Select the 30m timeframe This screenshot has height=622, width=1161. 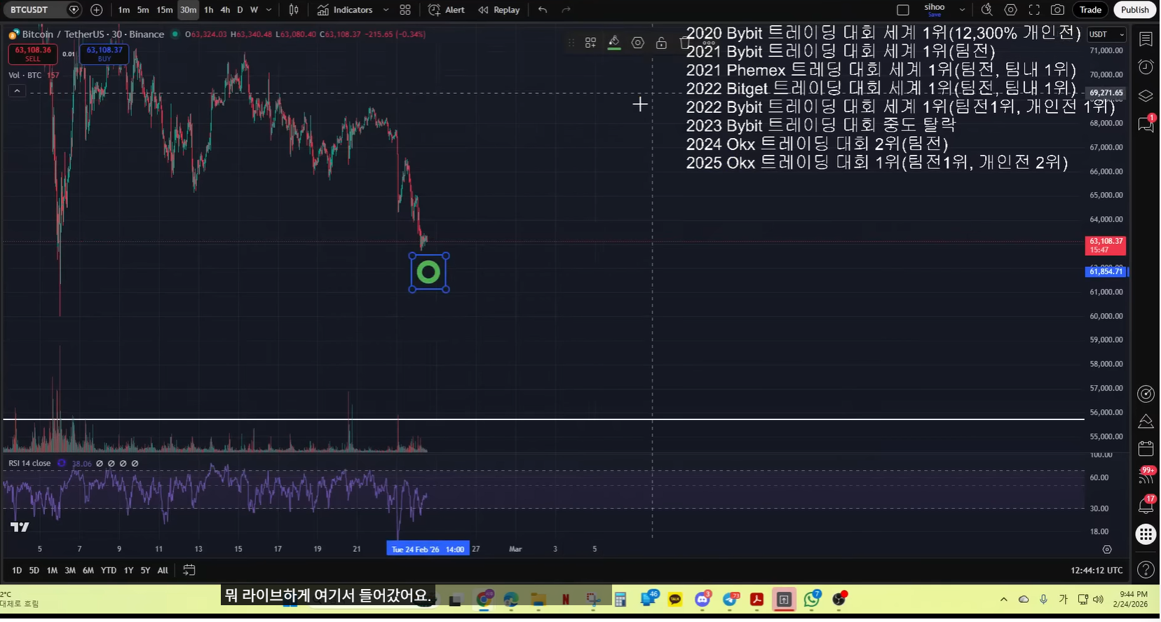click(x=188, y=10)
